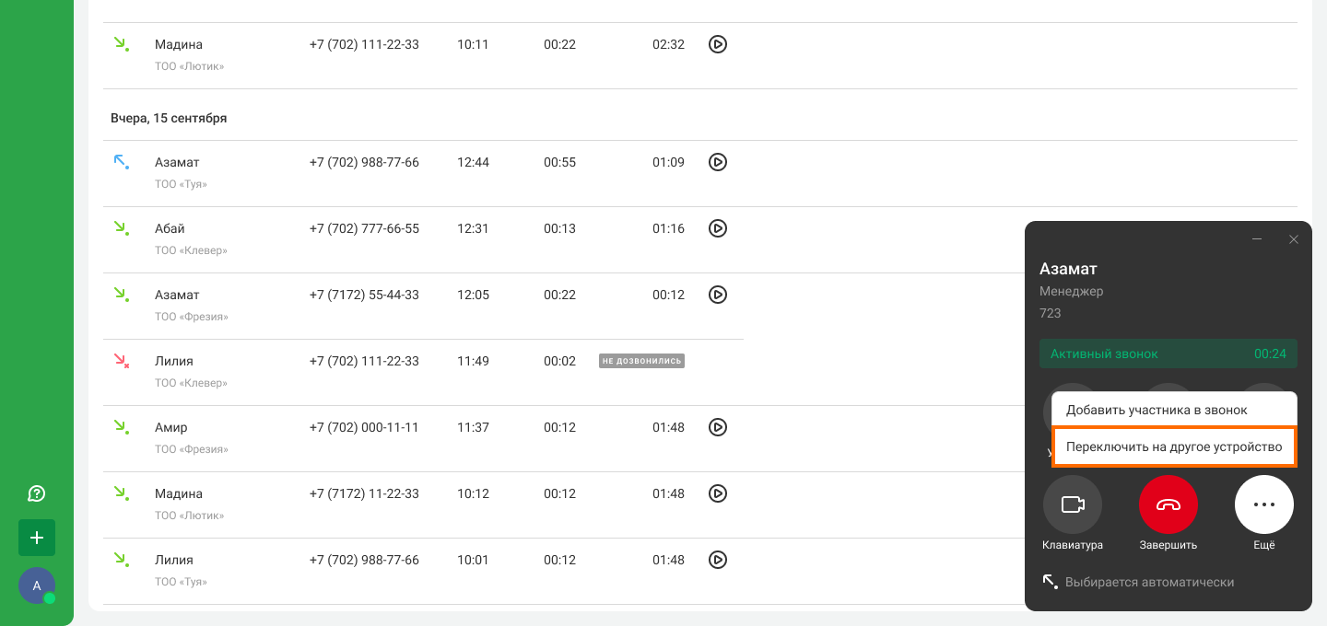The image size is (1327, 626).
Task: Open the Ещё more options button
Action: (1264, 504)
